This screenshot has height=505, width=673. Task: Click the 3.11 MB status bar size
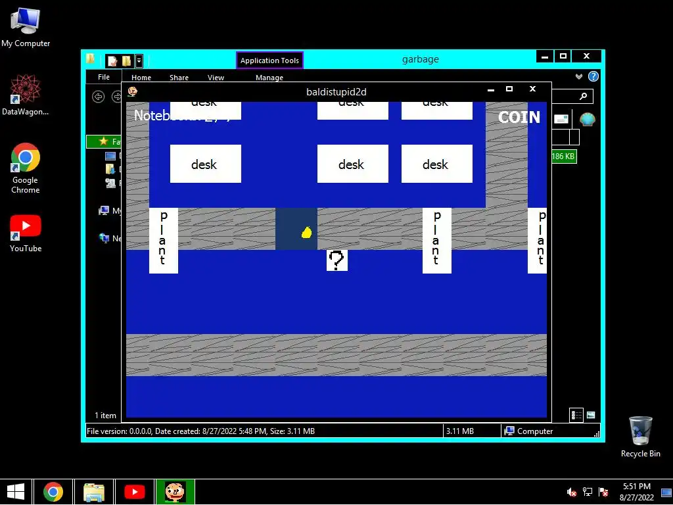(459, 431)
